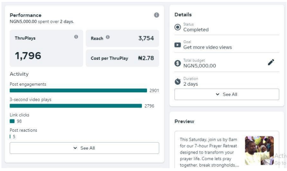
Task: Click the Get more video views goal
Action: (208, 47)
